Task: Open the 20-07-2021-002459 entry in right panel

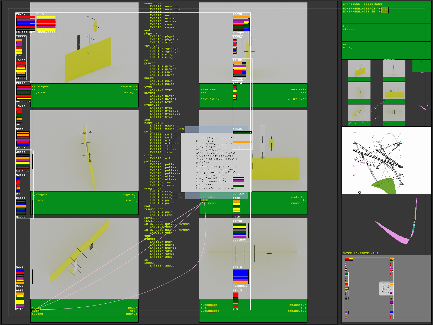Action: click(x=363, y=12)
